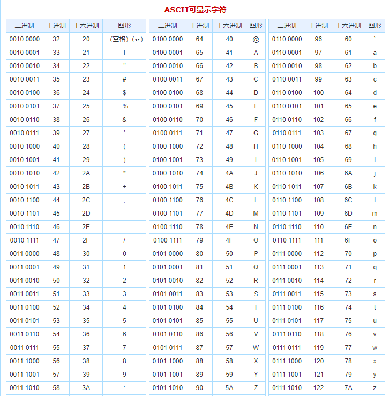The width and height of the screenshot is (389, 396).
Task: Click the hex cell '3A'
Action: [86, 387]
